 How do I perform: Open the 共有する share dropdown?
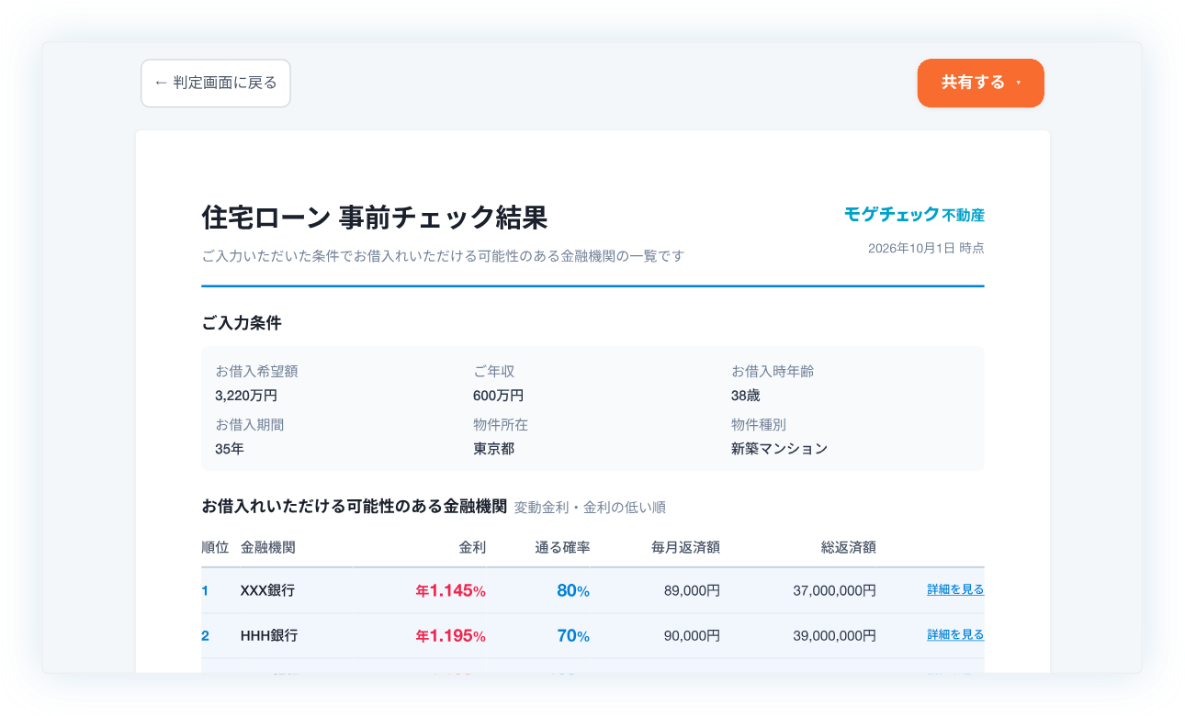pos(980,84)
